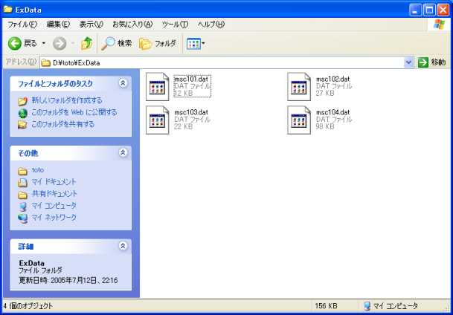Click the share folder task icon

(22, 125)
